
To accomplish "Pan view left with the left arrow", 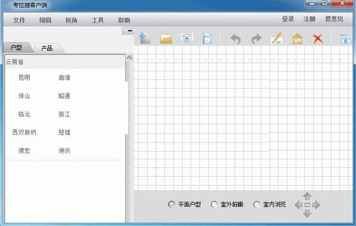I will click(298, 205).
